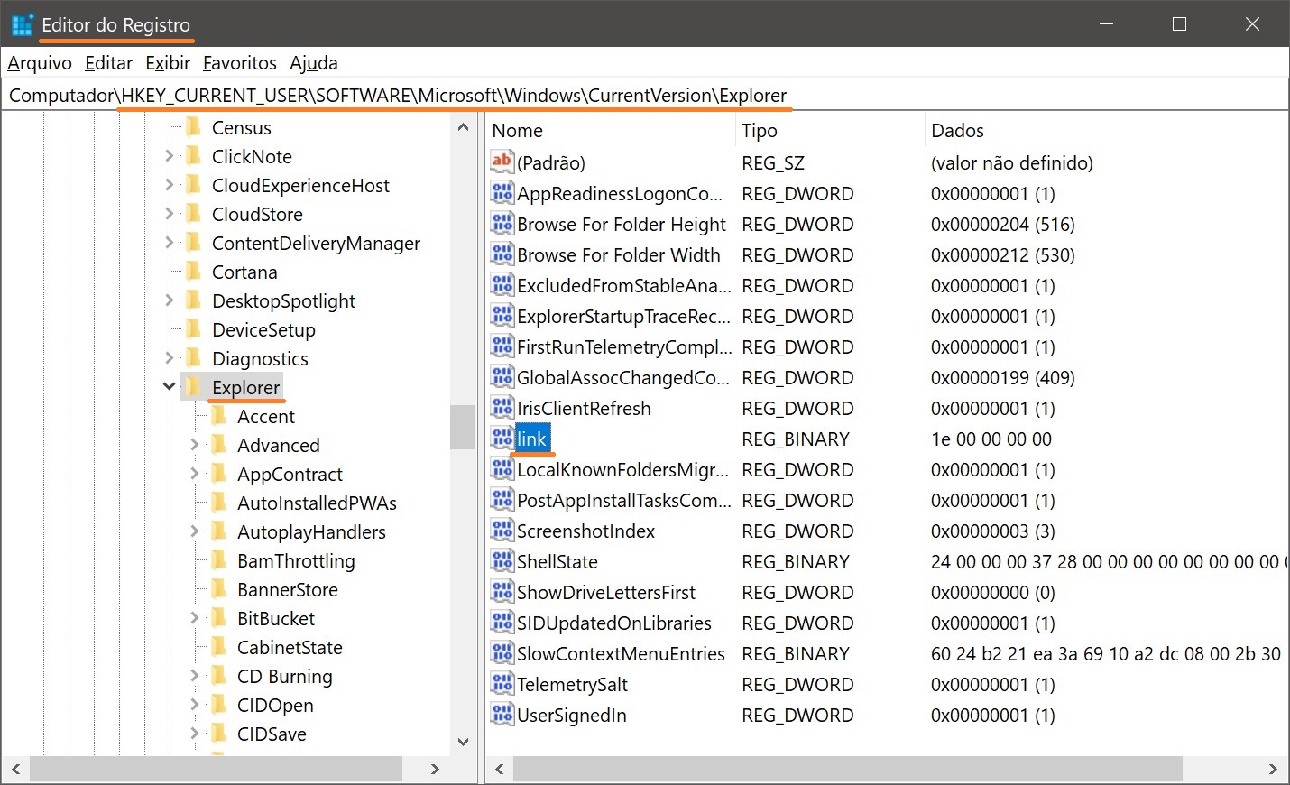Select the CD Burning subkey

(284, 676)
